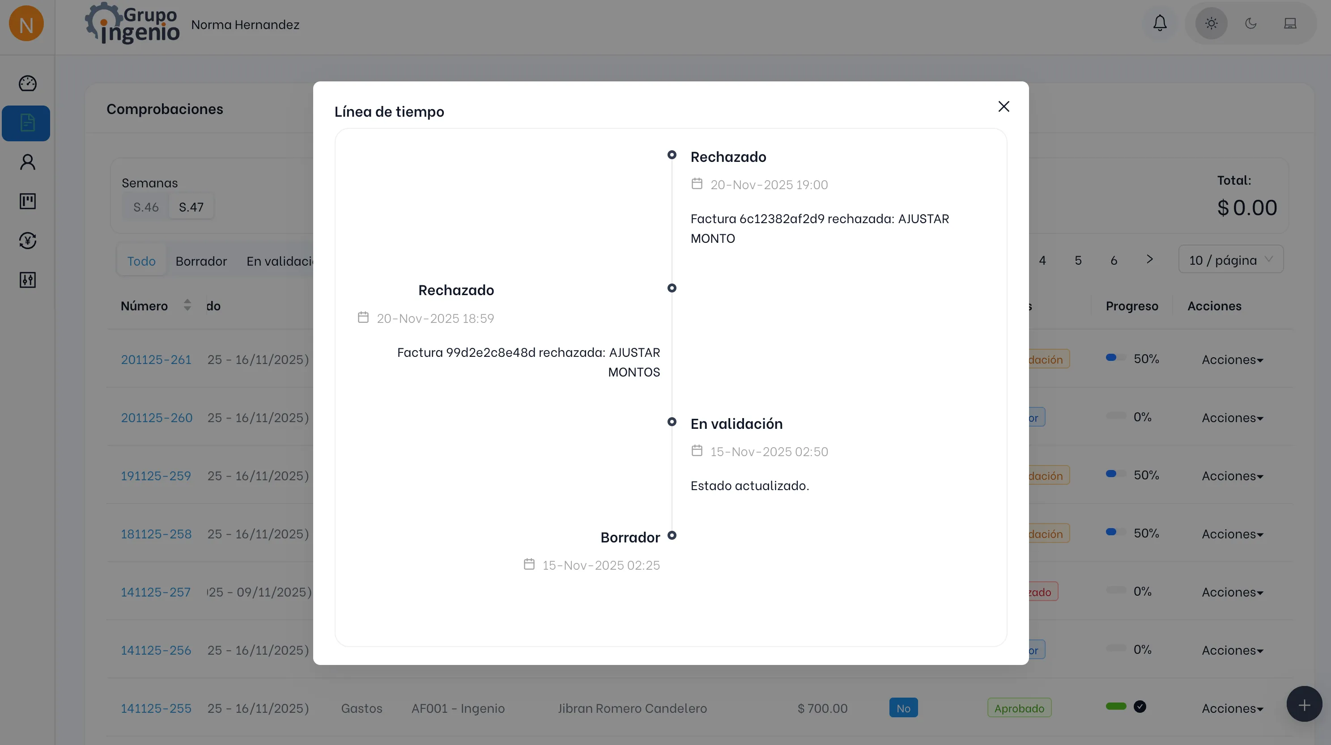
Task: Expand Acciones menu for row 141125-255
Action: point(1232,709)
